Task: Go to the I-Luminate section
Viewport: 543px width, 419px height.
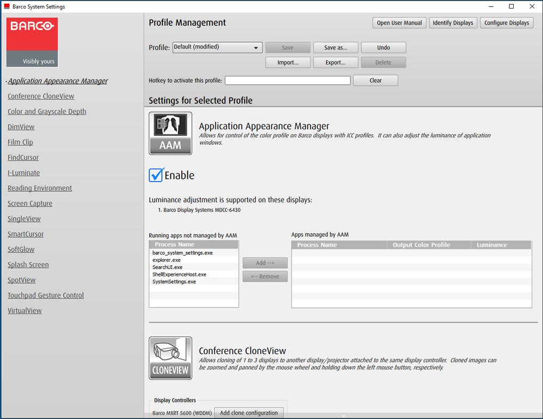Action: tap(23, 172)
